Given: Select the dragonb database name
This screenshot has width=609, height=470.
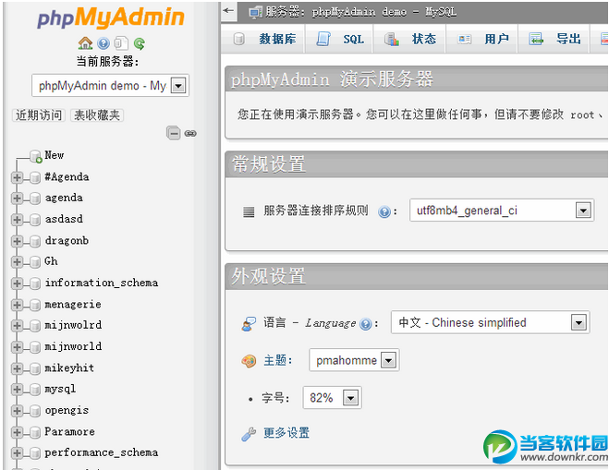Looking at the screenshot, I should point(67,241).
